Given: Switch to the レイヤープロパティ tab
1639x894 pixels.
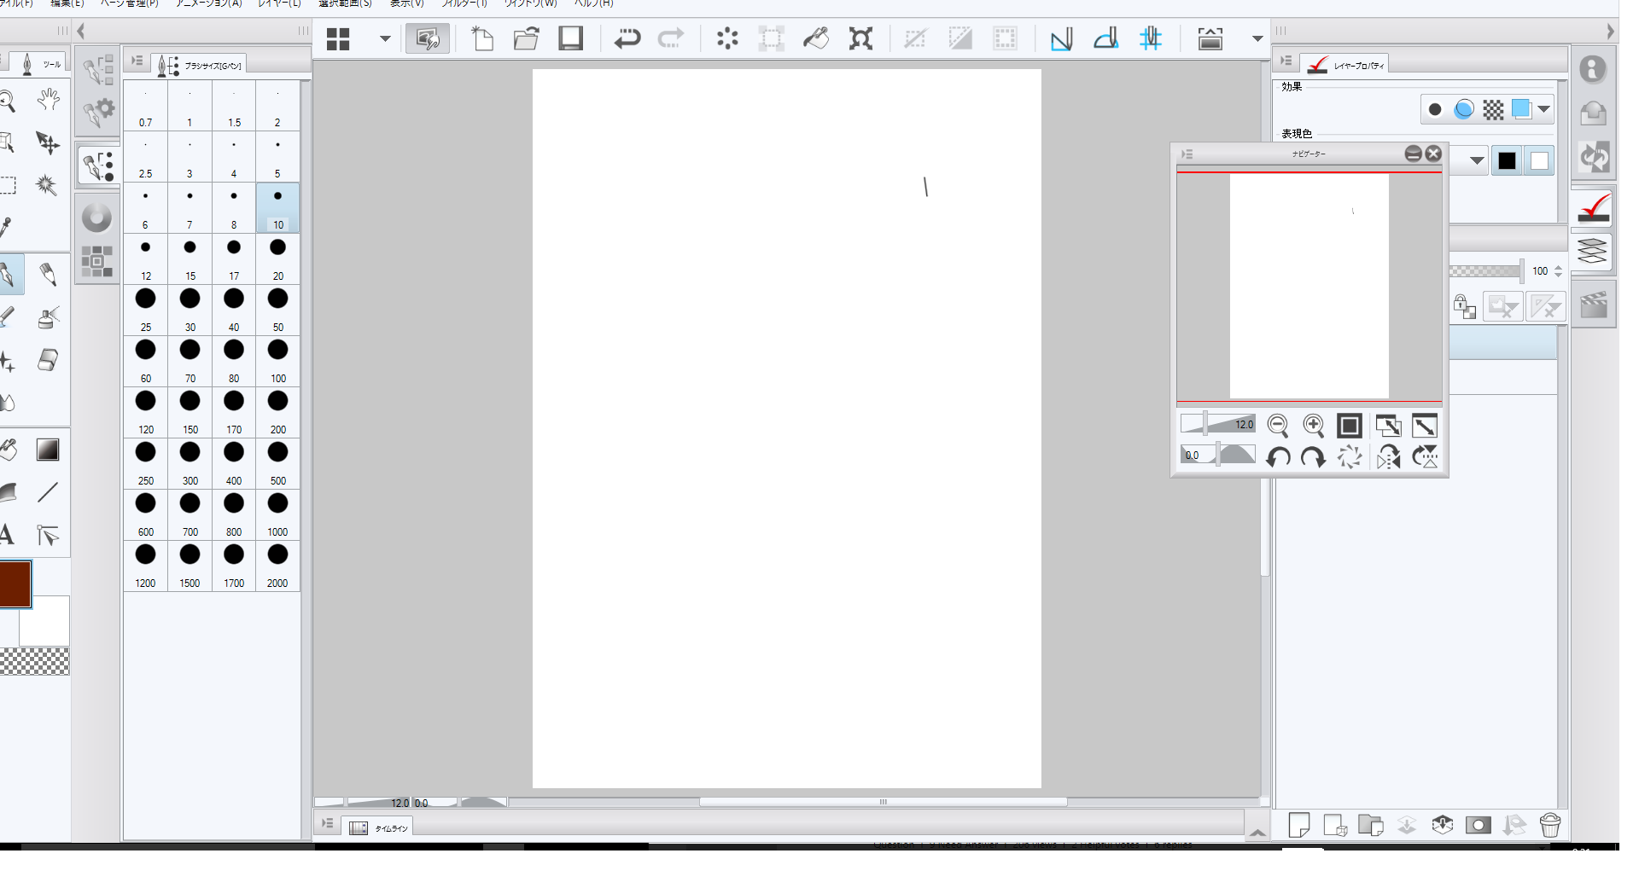Looking at the screenshot, I should click(x=1346, y=65).
